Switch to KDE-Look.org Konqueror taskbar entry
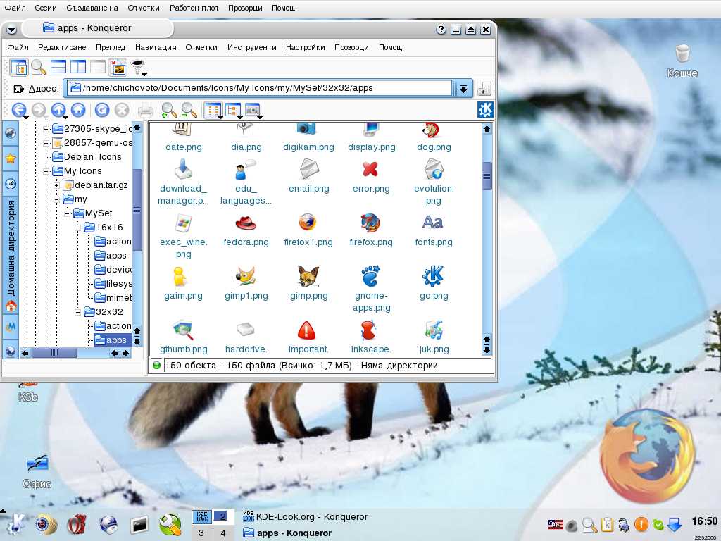 click(x=305, y=517)
